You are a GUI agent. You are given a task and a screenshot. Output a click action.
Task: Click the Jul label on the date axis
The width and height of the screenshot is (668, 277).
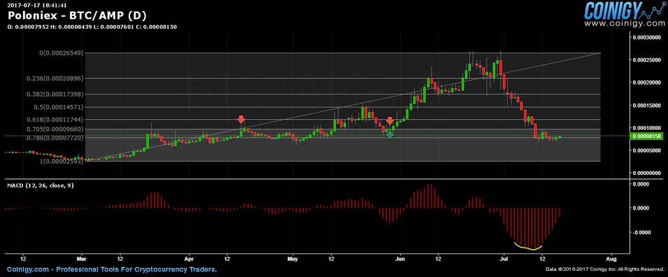504,258
